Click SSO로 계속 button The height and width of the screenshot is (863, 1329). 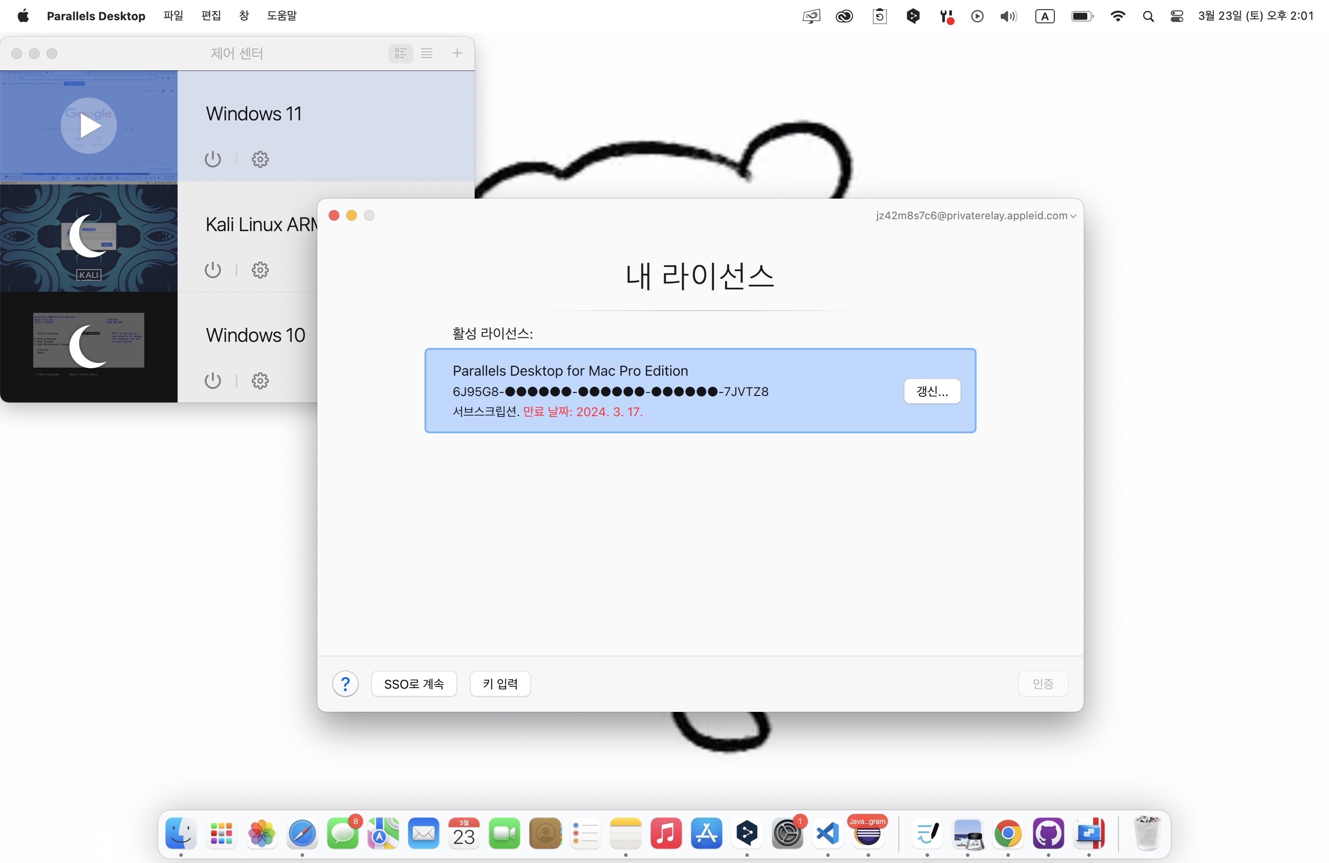point(414,684)
